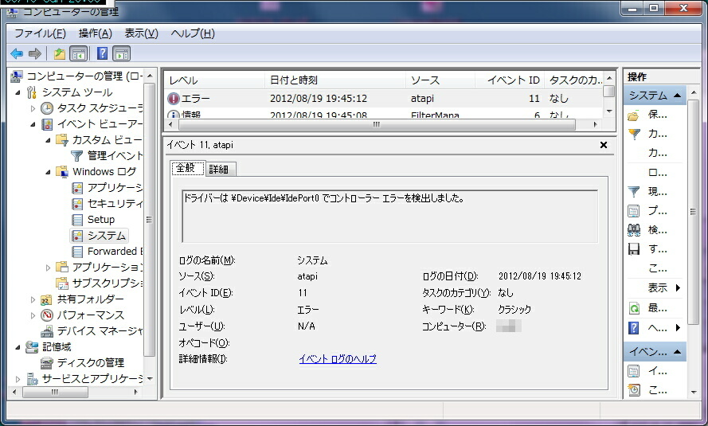Screen dimensions: 708x426
Task: Click the binoculars find icon in actions pane
Action: click(634, 229)
